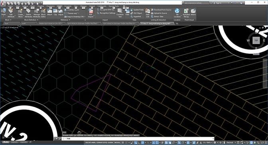Open the Define Attributes tool
The width and height of the screenshot is (268, 145).
click(28, 13)
